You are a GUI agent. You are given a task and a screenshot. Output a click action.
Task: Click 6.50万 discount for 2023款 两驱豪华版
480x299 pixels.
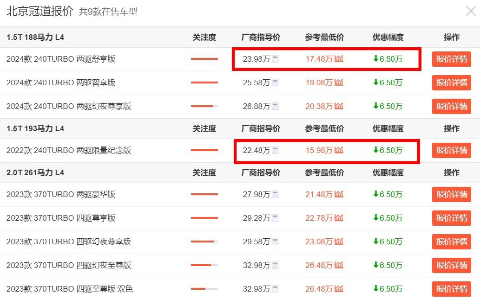click(x=388, y=194)
